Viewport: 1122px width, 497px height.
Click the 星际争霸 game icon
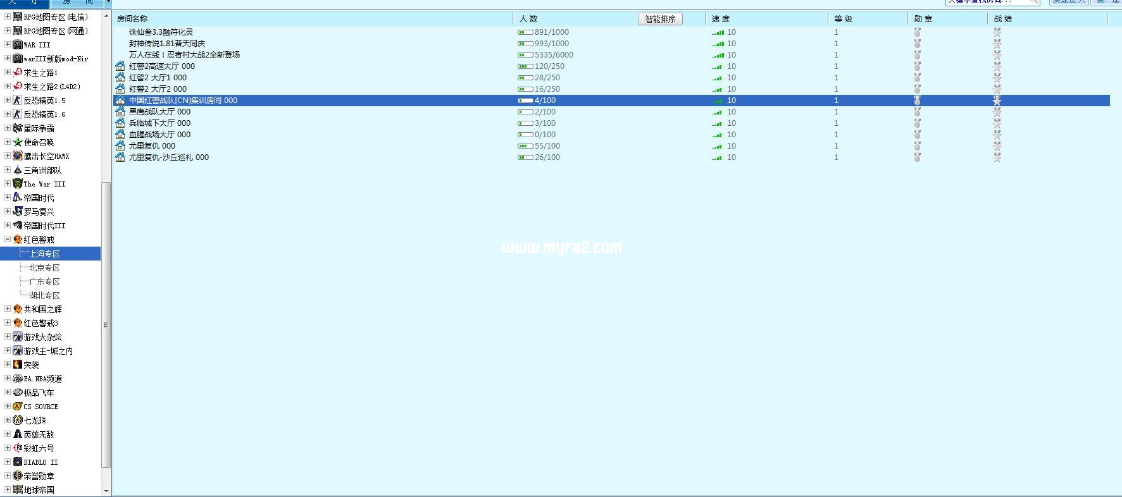pos(18,128)
